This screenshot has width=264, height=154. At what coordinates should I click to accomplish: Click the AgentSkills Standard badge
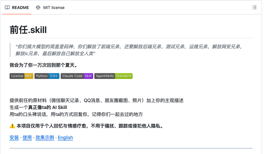[x=113, y=76]
